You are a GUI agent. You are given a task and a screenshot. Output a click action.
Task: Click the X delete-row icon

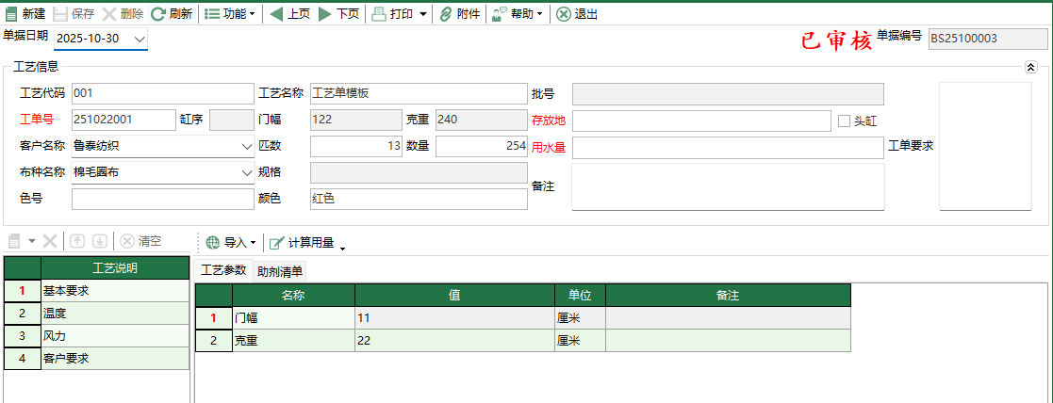(x=50, y=241)
